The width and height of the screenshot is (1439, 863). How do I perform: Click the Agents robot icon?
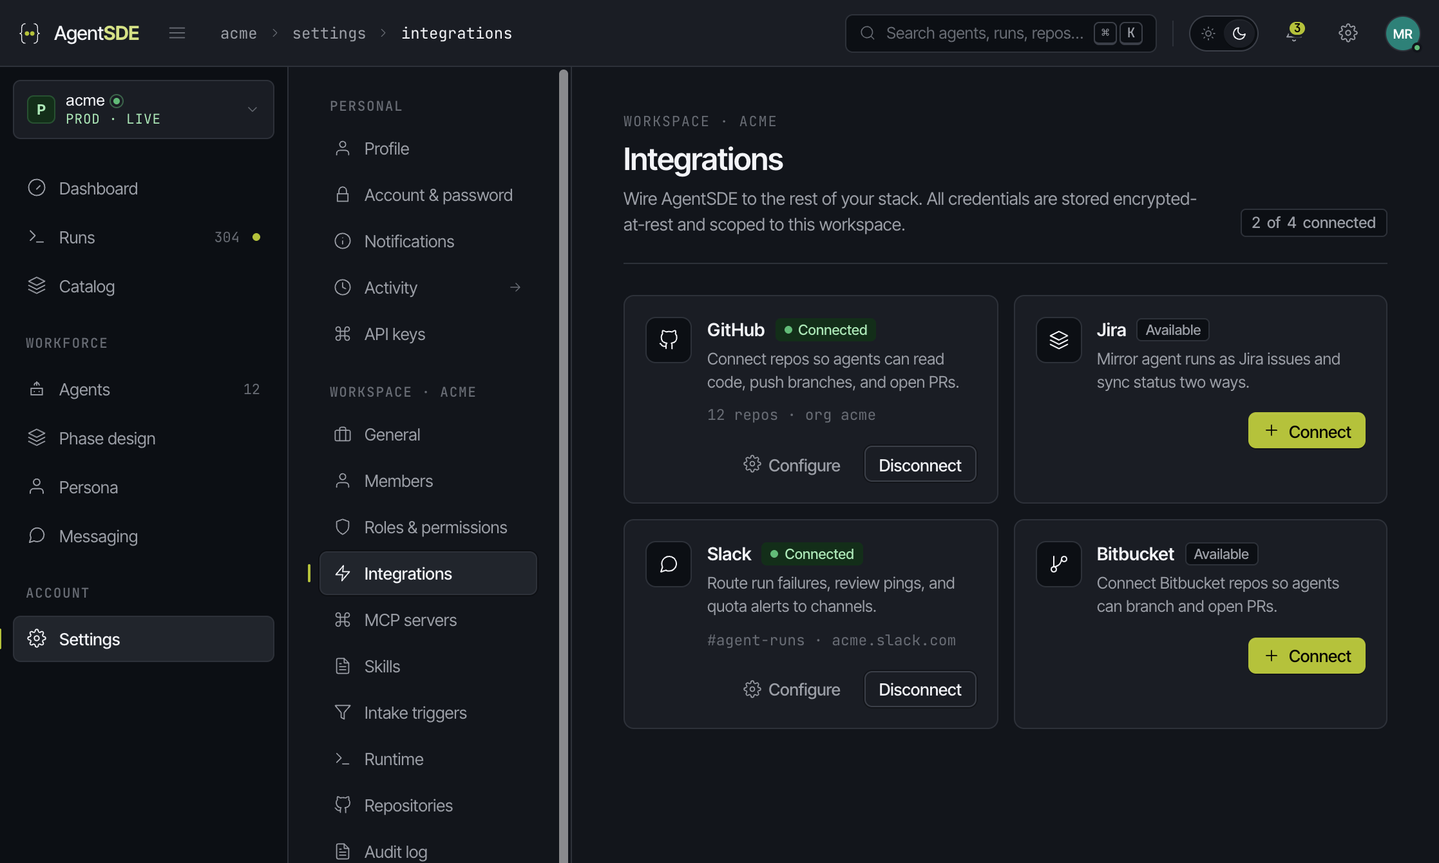click(x=37, y=389)
